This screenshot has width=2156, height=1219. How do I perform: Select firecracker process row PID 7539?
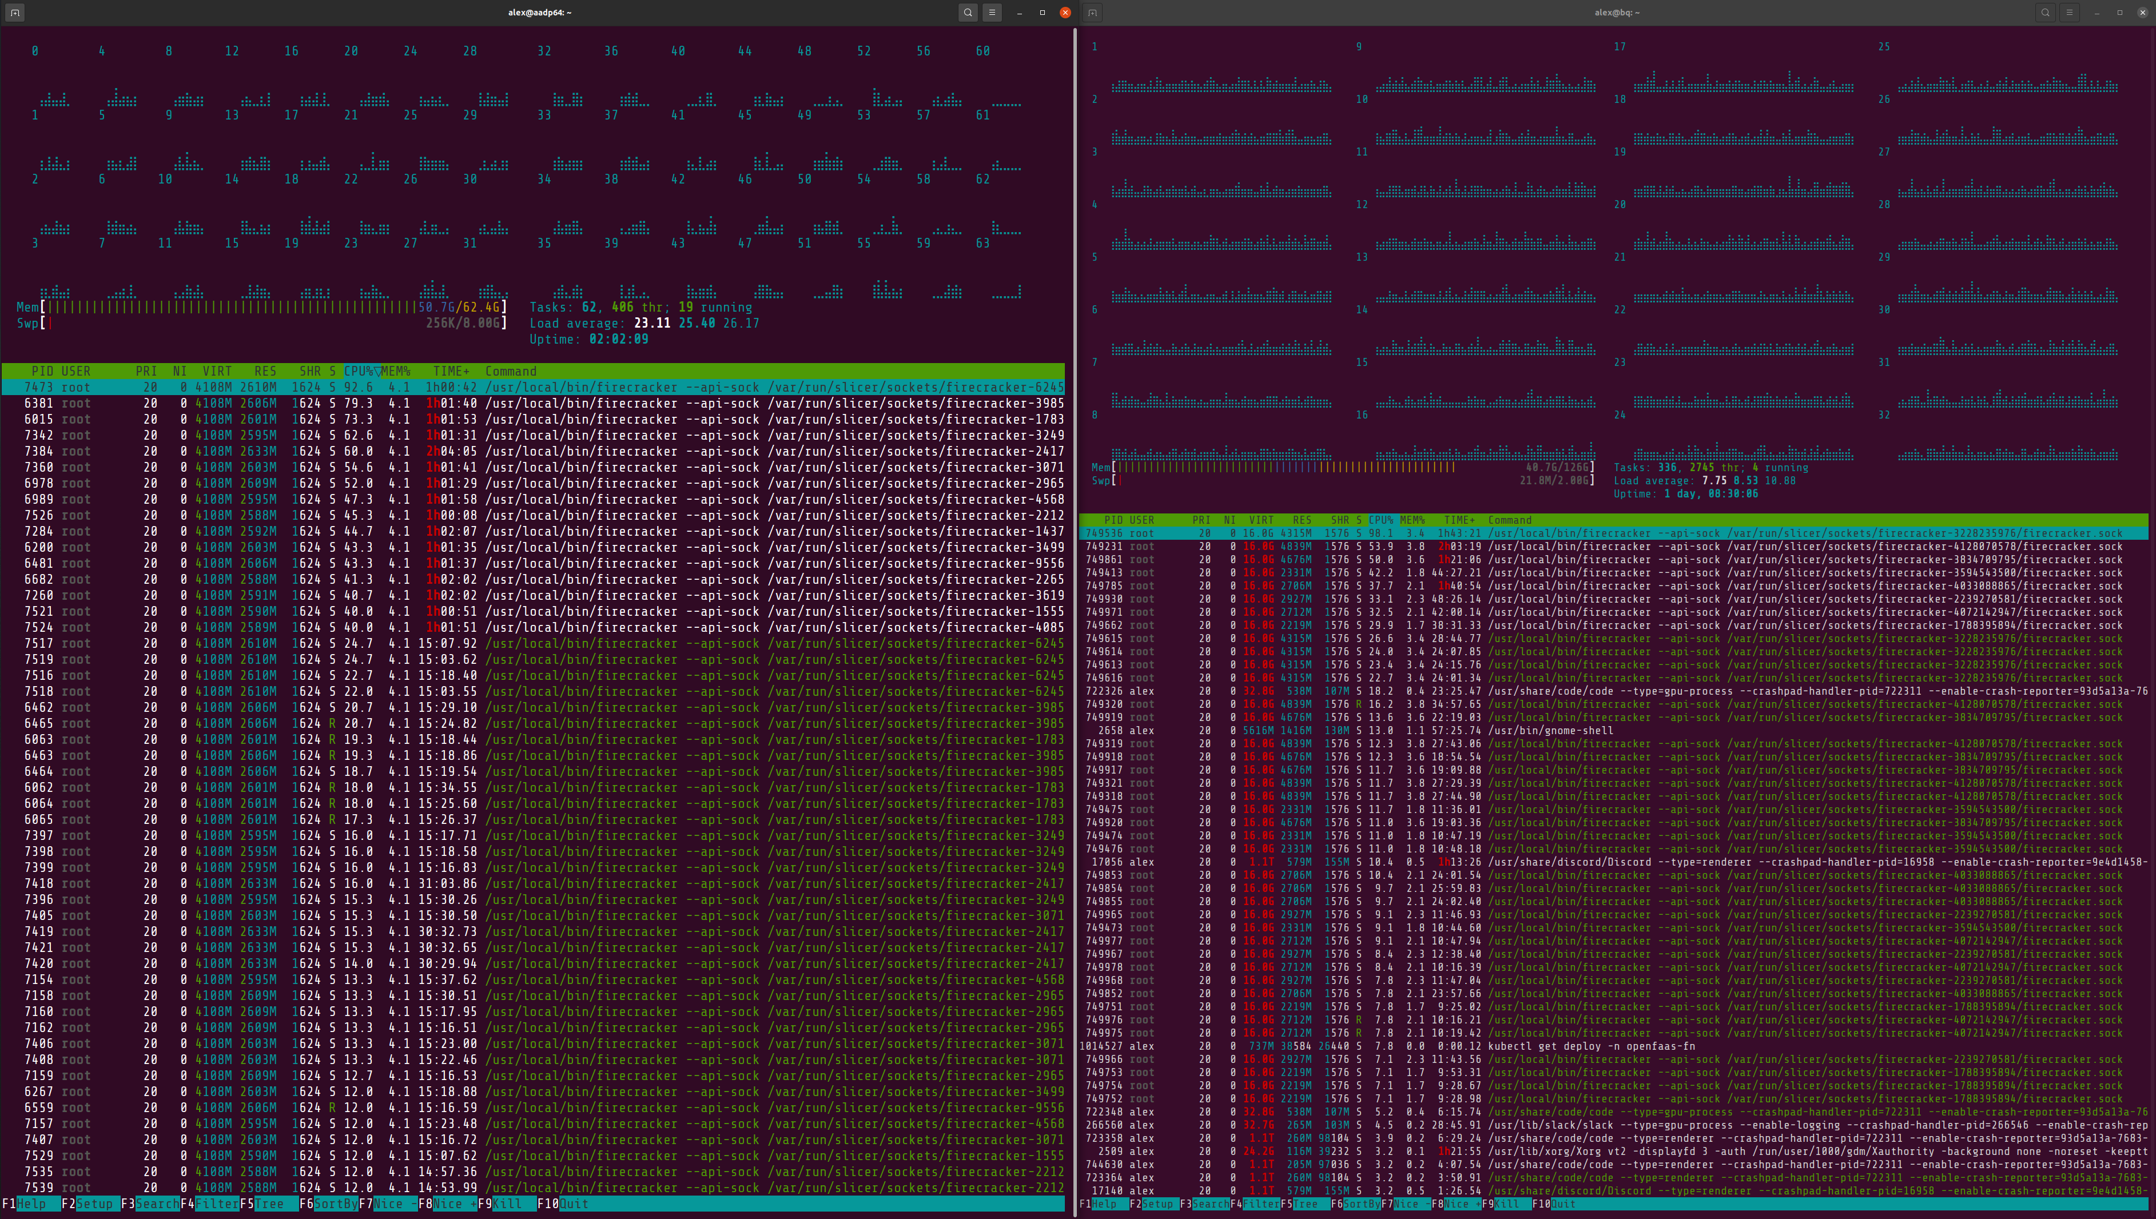(532, 1188)
